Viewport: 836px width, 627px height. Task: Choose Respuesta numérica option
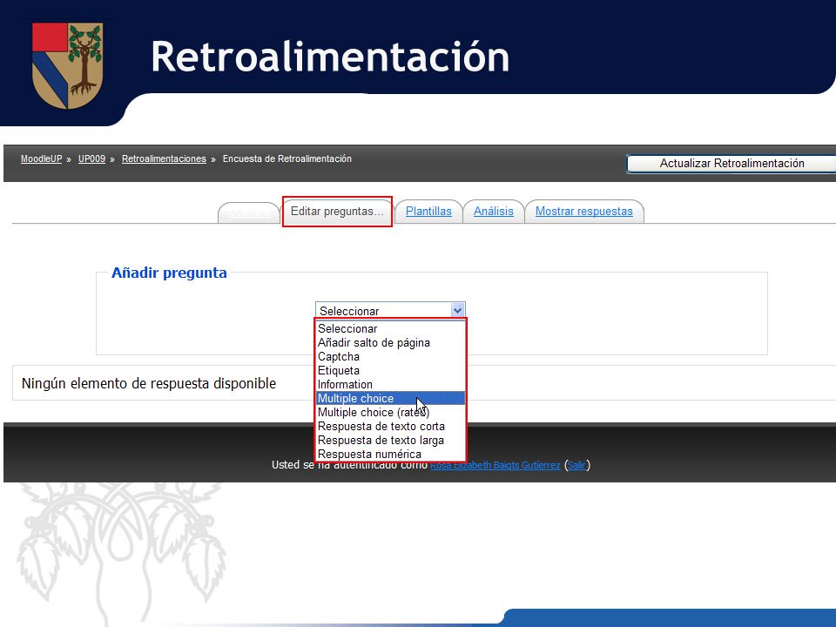(x=390, y=454)
